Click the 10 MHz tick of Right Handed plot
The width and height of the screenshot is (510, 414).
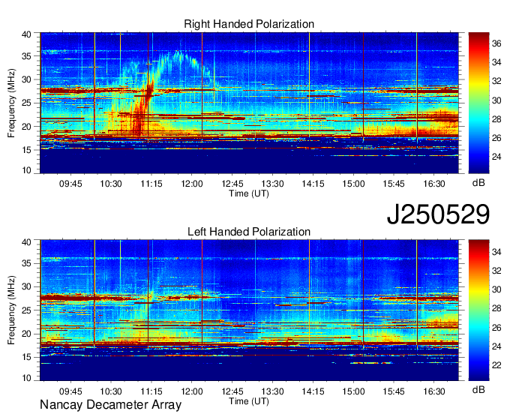click(x=26, y=169)
